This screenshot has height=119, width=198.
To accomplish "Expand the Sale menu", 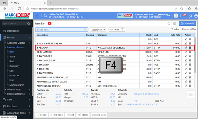I will click(16, 99).
